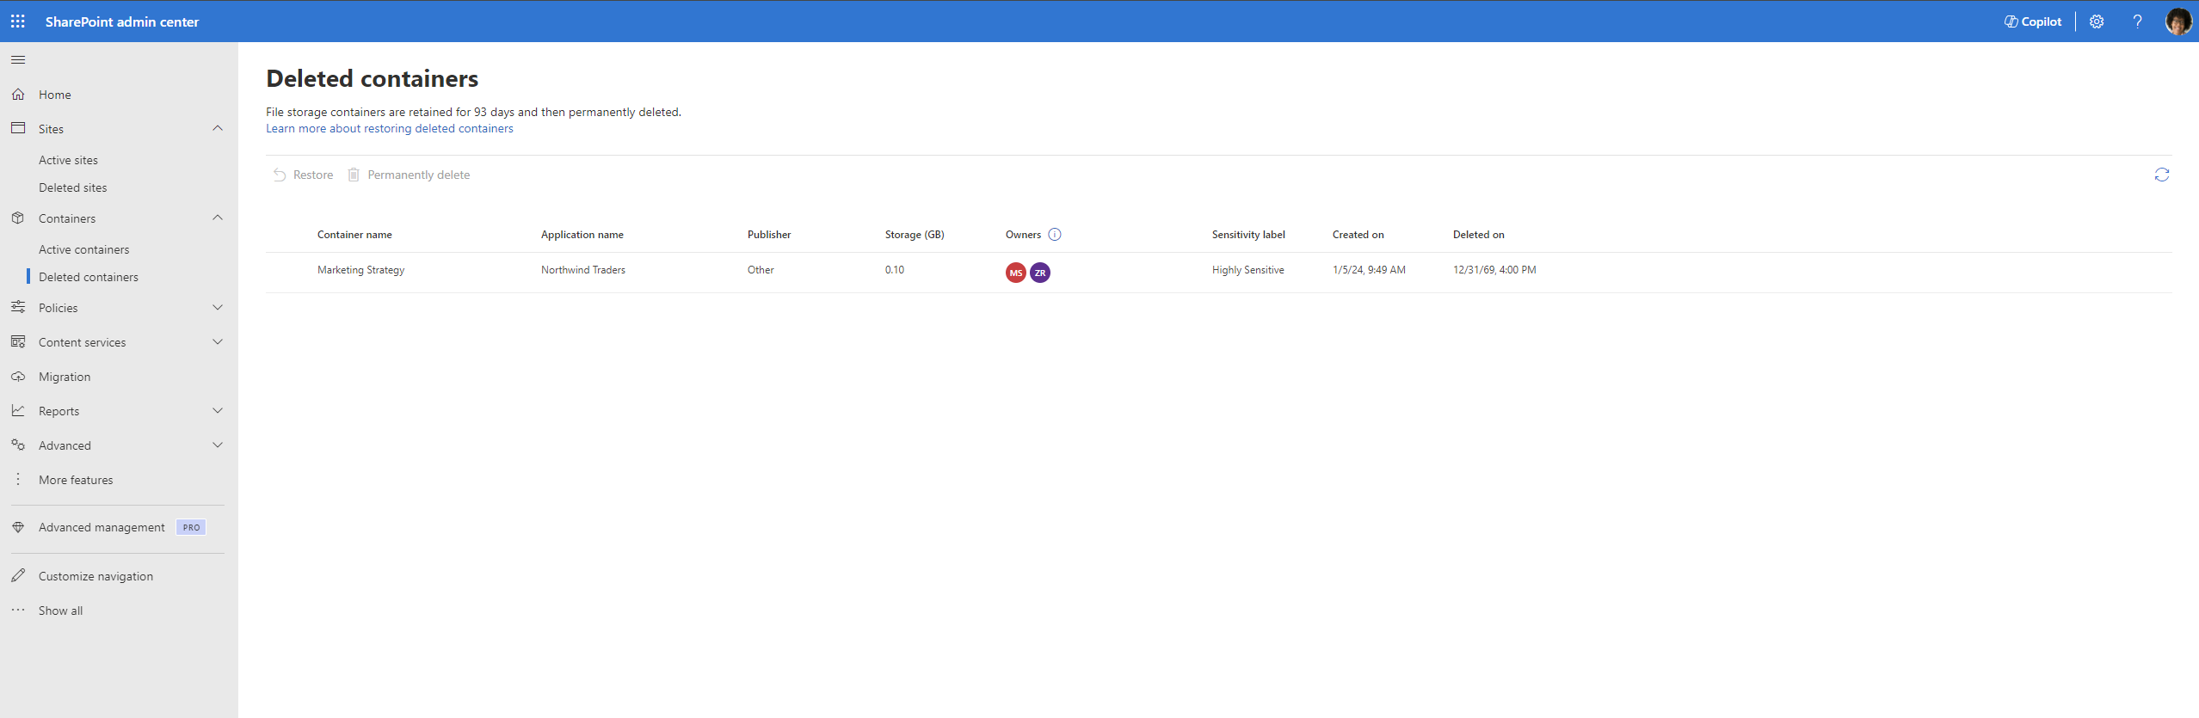Go to Home in navigation
Screen dimensions: 2199x718
click(55, 95)
